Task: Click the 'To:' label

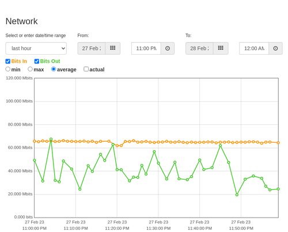Action: click(188, 36)
